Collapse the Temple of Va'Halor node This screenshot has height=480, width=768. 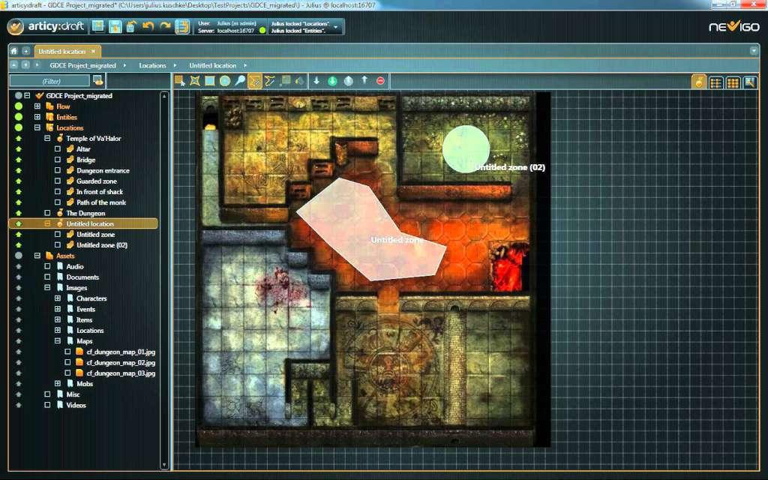[x=47, y=138]
